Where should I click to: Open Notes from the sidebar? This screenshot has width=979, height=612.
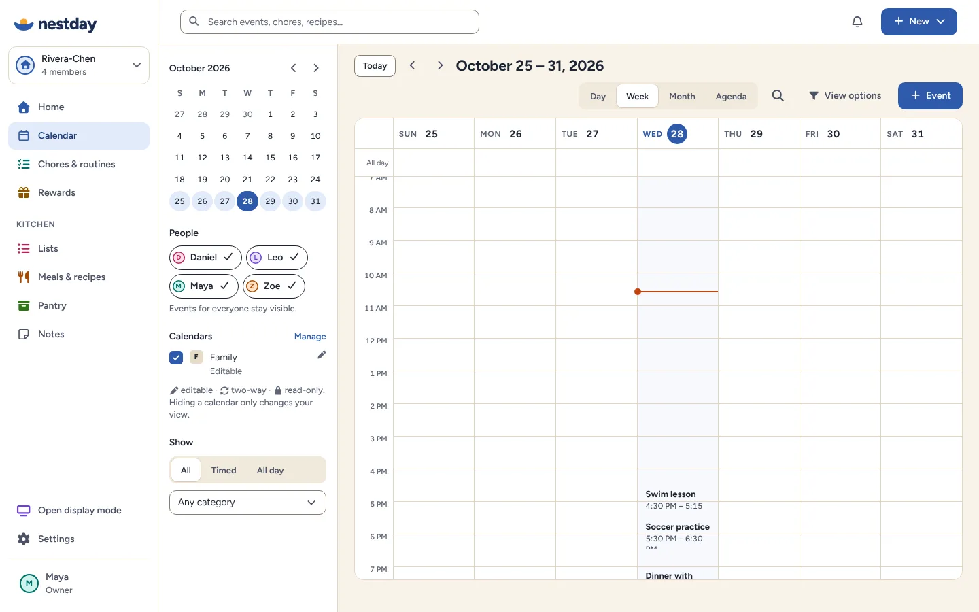point(79,335)
